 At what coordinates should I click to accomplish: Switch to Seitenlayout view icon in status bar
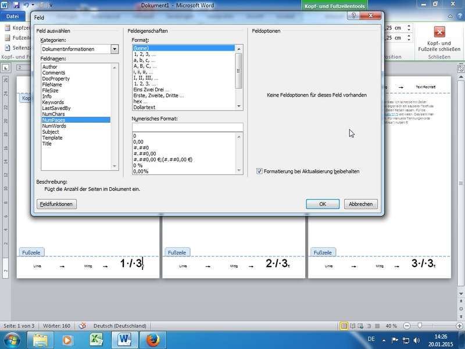[x=344, y=326]
